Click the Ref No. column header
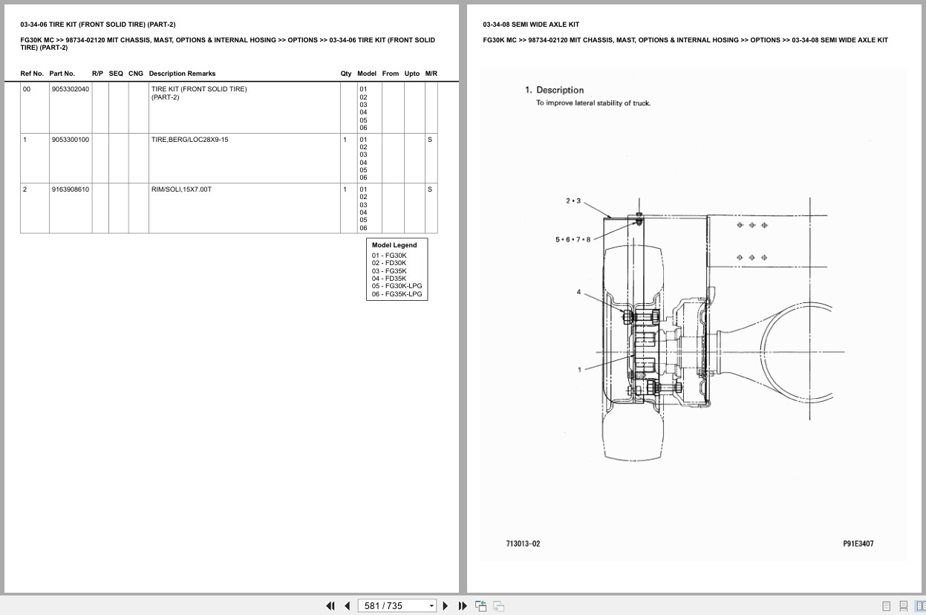Viewport: 926px width, 615px height. (x=32, y=74)
